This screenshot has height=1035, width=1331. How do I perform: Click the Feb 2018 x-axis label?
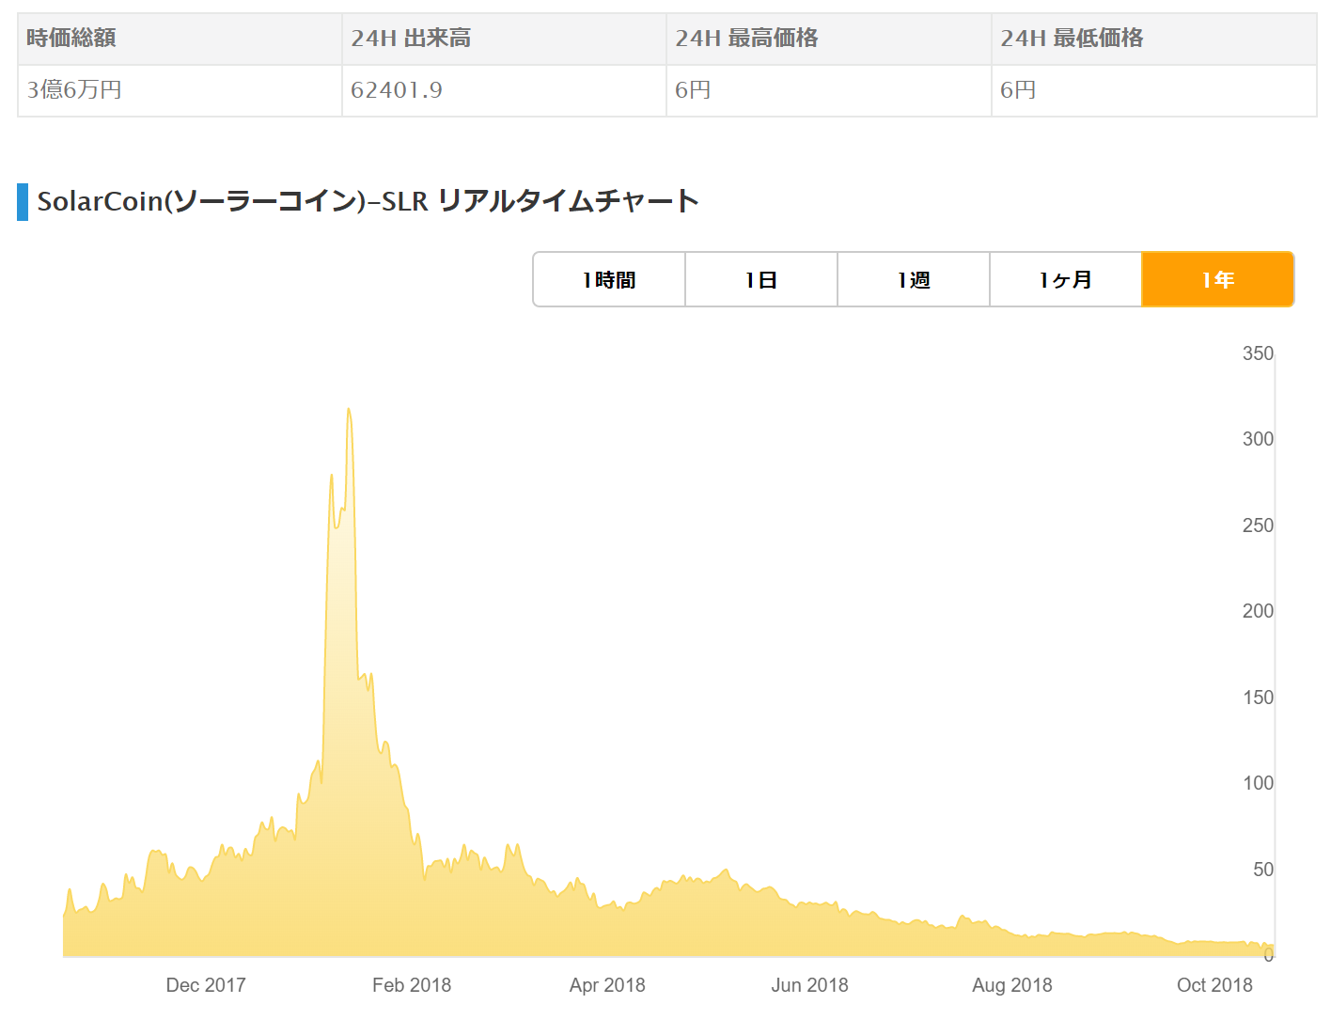[412, 985]
